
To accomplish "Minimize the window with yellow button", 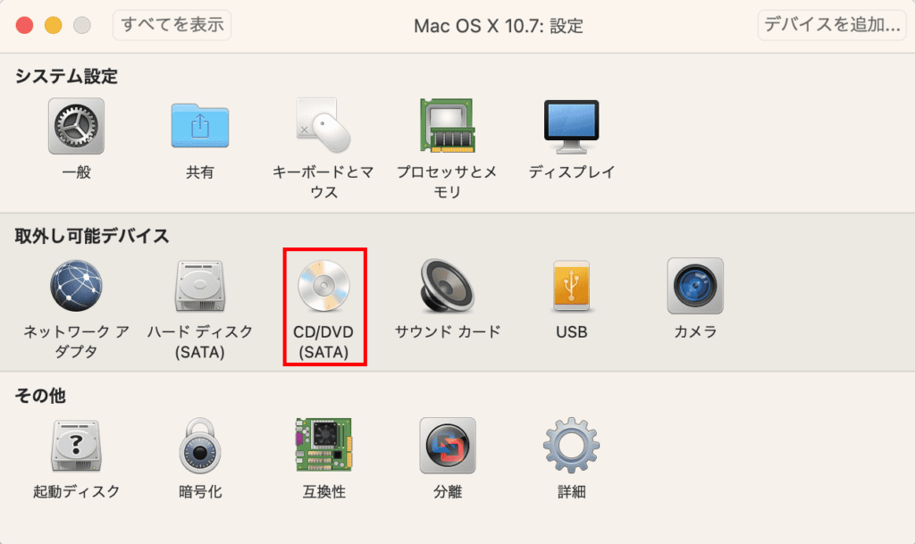I will (x=53, y=25).
